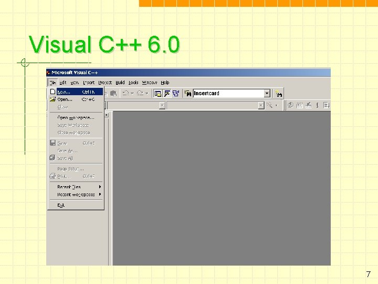Click the Stop Build icon
The width and height of the screenshot is (378, 284).
click(x=309, y=105)
